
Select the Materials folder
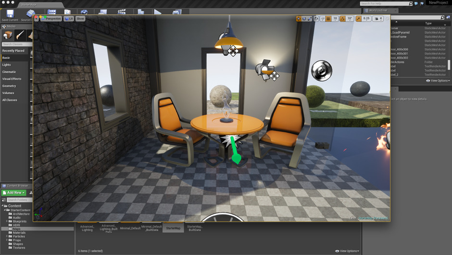click(x=17, y=232)
